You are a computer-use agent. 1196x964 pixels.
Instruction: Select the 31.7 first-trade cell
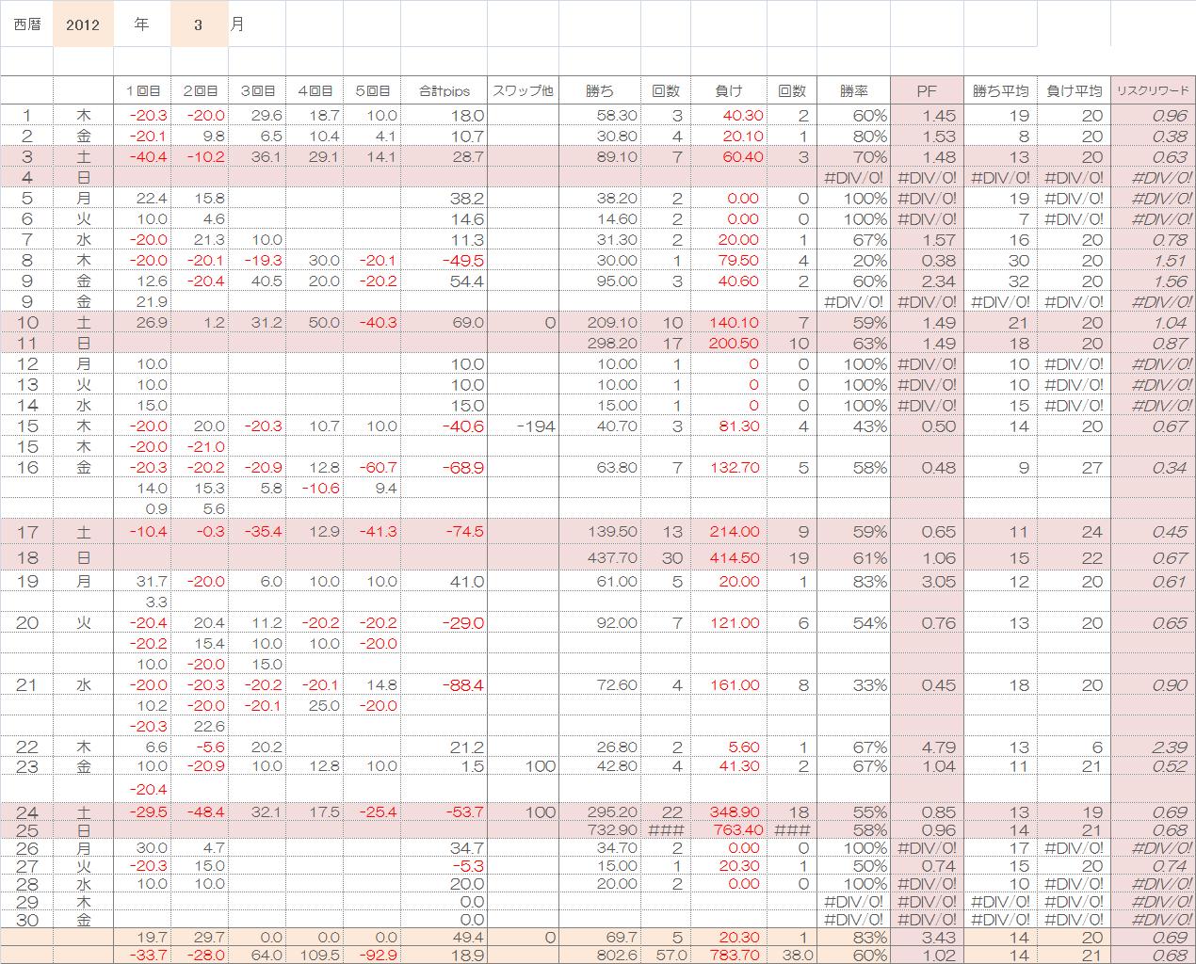coord(142,581)
